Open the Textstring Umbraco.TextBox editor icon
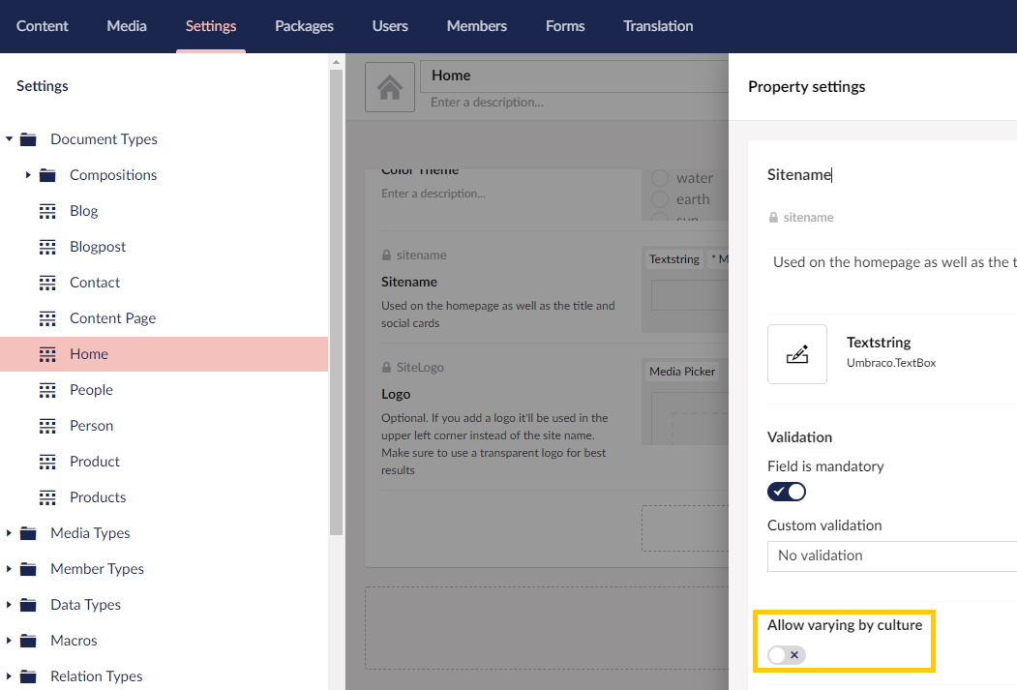The width and height of the screenshot is (1017, 690). point(797,353)
